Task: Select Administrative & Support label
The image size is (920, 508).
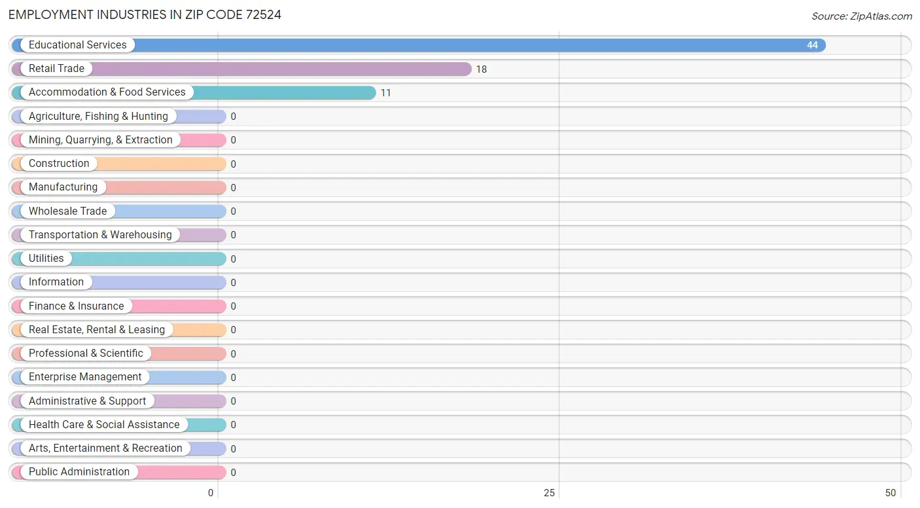Action: click(87, 401)
